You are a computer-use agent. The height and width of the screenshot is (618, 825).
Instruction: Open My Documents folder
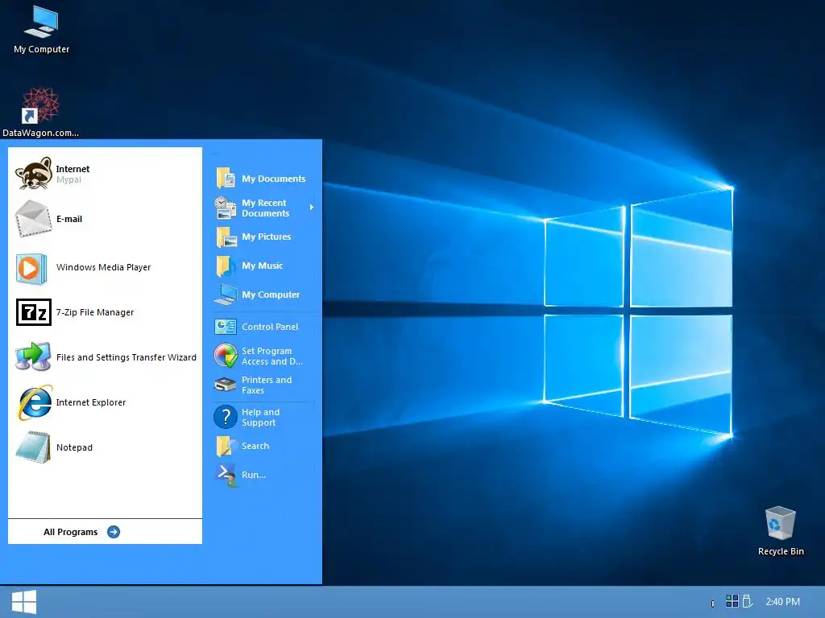tap(264, 179)
